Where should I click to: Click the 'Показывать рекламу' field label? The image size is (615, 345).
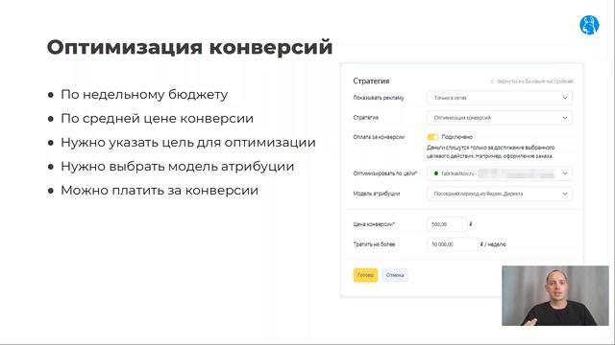click(x=379, y=98)
